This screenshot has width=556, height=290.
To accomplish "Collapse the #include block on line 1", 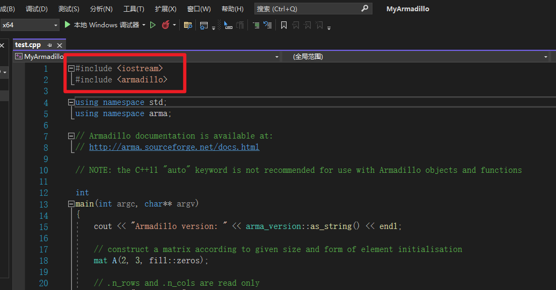I will (71, 68).
